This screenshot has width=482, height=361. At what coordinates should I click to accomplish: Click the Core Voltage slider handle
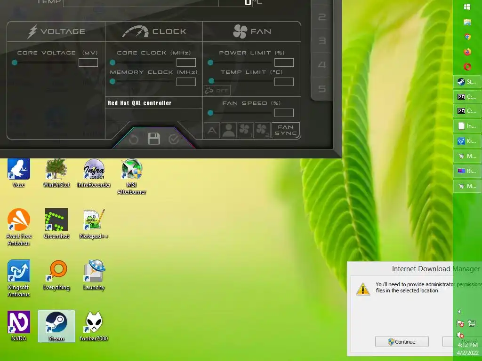15,63
